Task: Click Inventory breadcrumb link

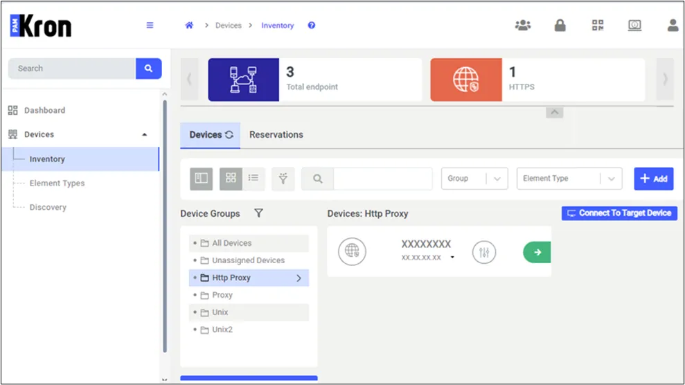Action: [278, 26]
